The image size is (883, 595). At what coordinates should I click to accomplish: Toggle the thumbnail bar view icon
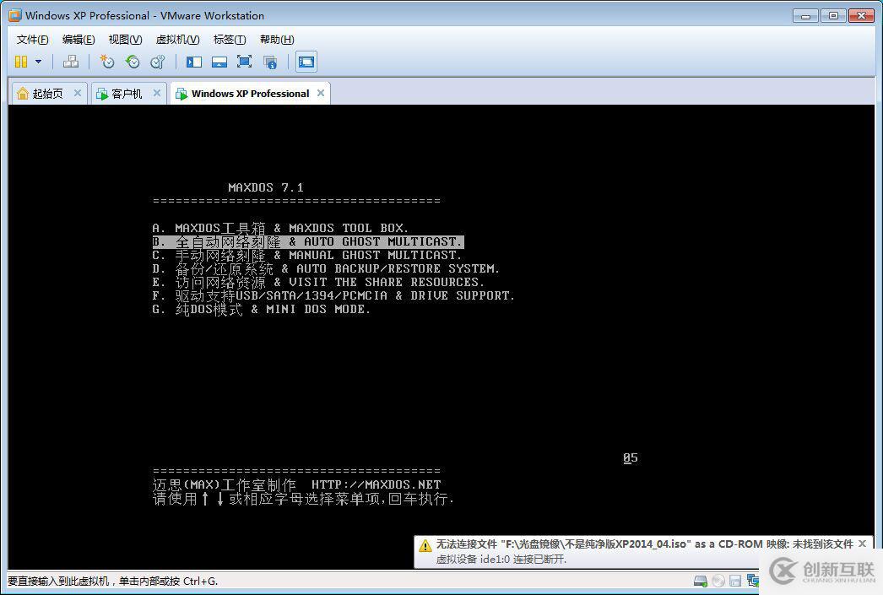pos(219,62)
